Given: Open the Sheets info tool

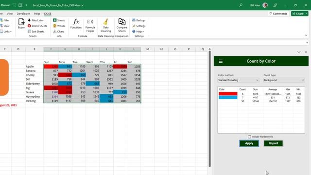Looking at the screenshot, I should click(59, 20).
